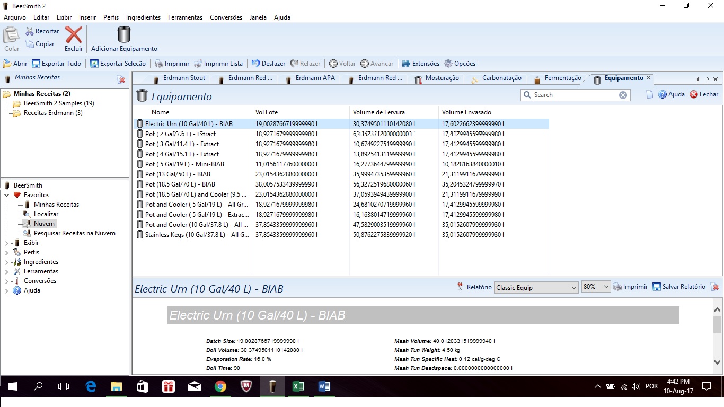
Task: Click Salvar Relatório button
Action: (x=679, y=287)
